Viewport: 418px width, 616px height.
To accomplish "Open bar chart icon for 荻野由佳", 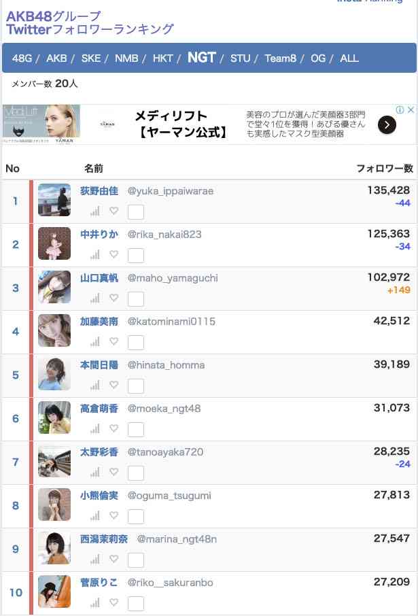I will point(95,211).
